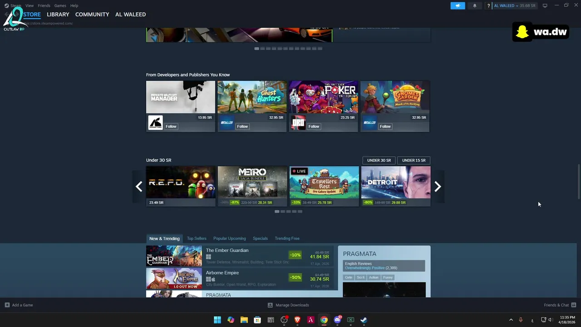
Task: Open the notifications bell
Action: 475,5
